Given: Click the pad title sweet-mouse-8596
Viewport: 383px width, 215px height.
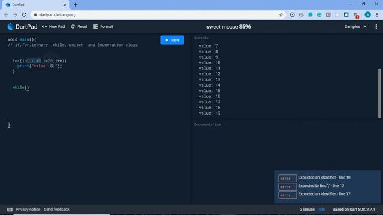Looking at the screenshot, I should pos(229,27).
